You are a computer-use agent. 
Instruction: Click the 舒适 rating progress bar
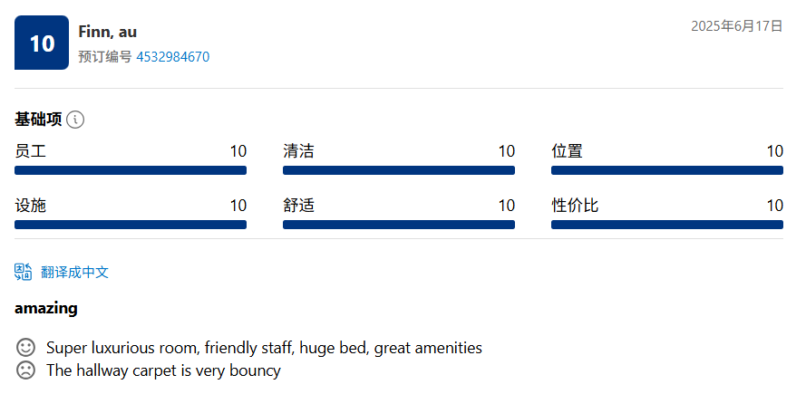coord(399,225)
